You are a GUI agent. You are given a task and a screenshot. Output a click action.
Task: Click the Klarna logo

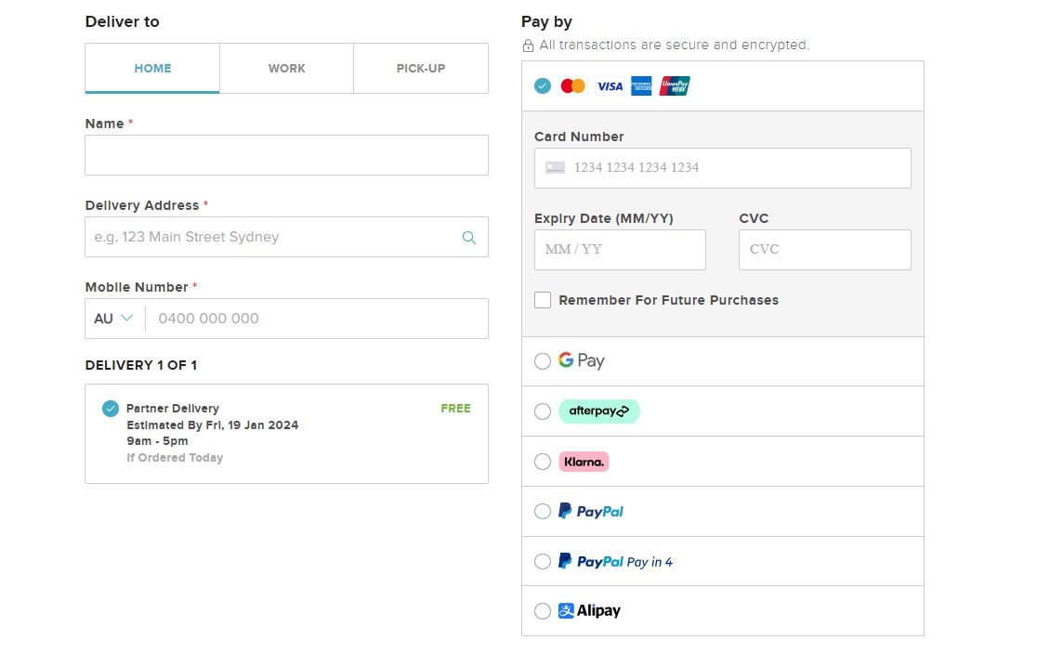(584, 461)
